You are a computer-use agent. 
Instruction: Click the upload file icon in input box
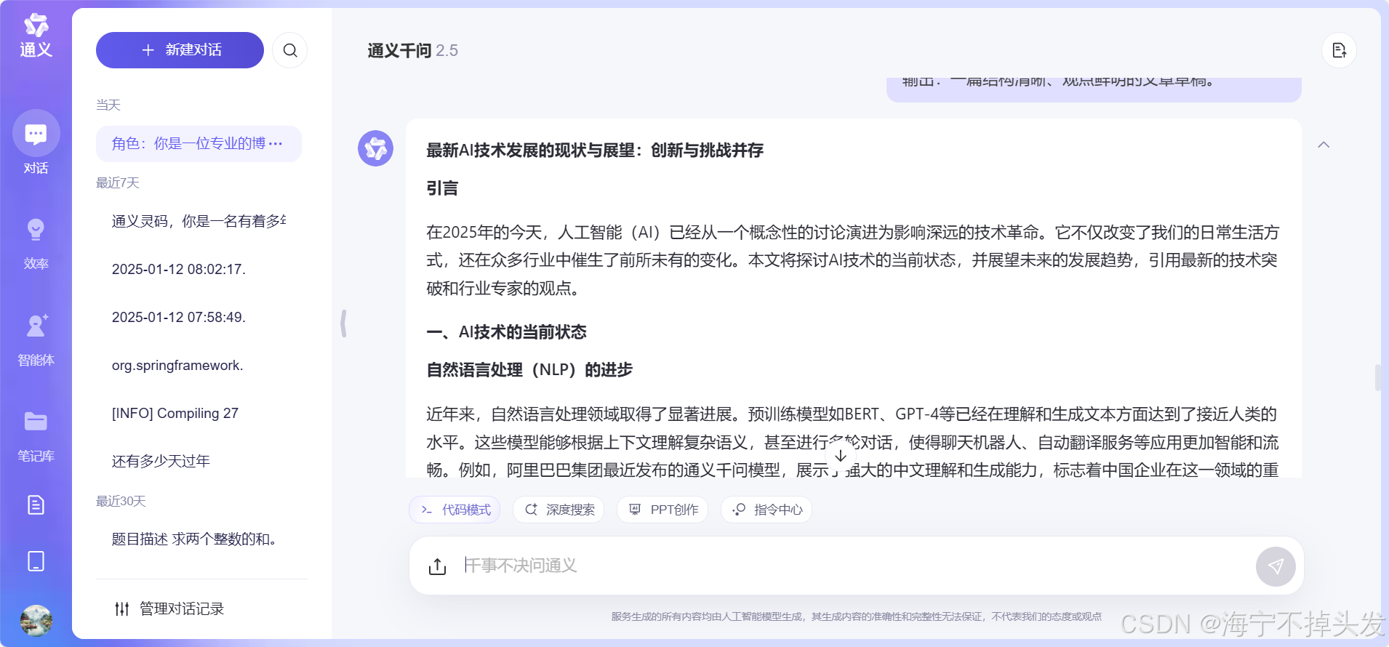(x=437, y=566)
